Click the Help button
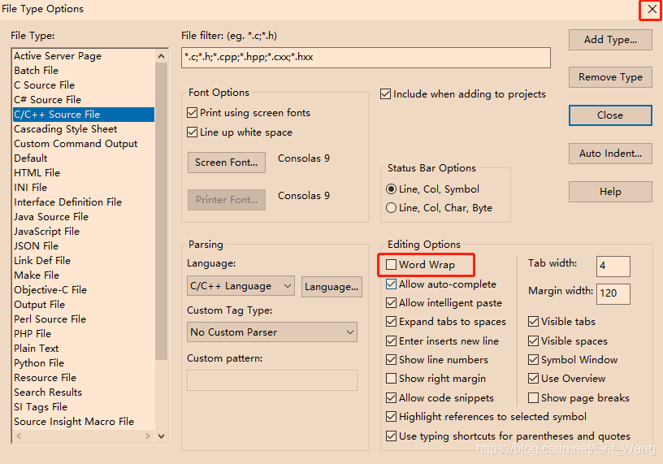 point(610,192)
